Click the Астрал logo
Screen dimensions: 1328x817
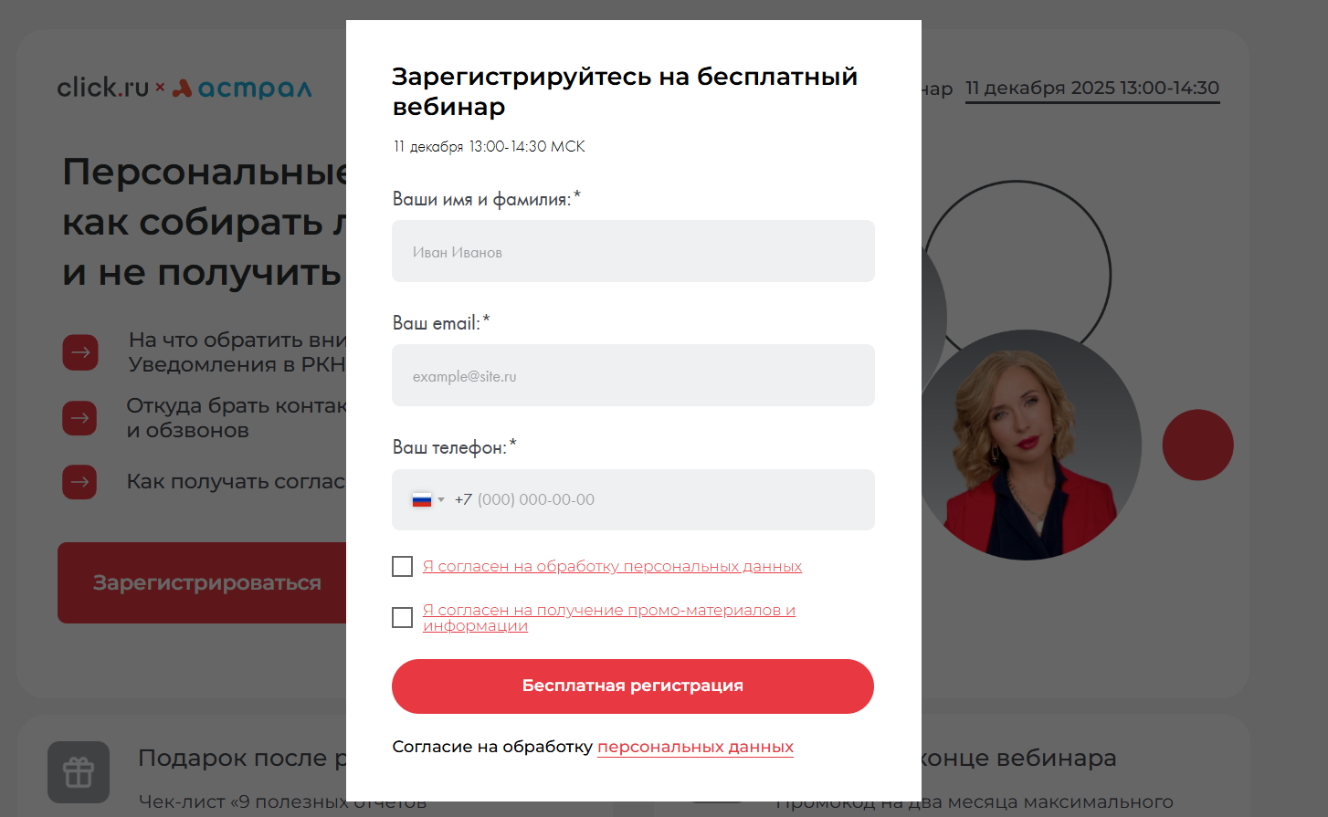(x=243, y=89)
